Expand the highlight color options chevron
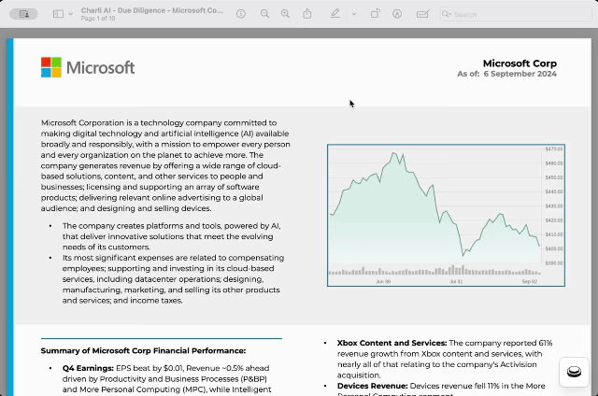 coord(354,14)
